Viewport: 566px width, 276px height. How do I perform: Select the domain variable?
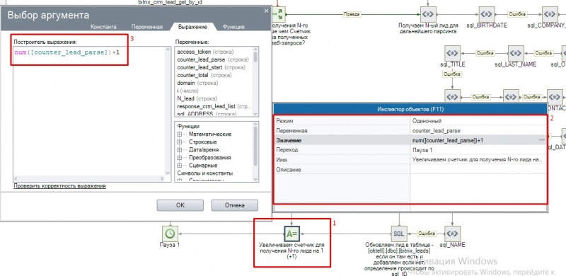197,83
